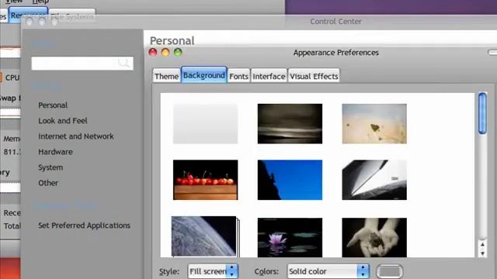Go to the Look and Feel category
Viewport: 497px width, 279px height.
(x=63, y=121)
